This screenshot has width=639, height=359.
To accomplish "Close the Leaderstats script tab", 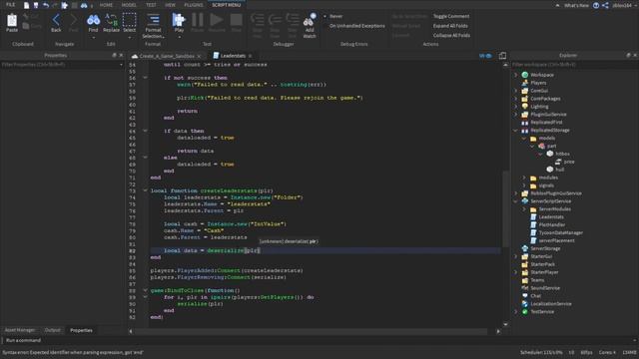I will [251, 56].
